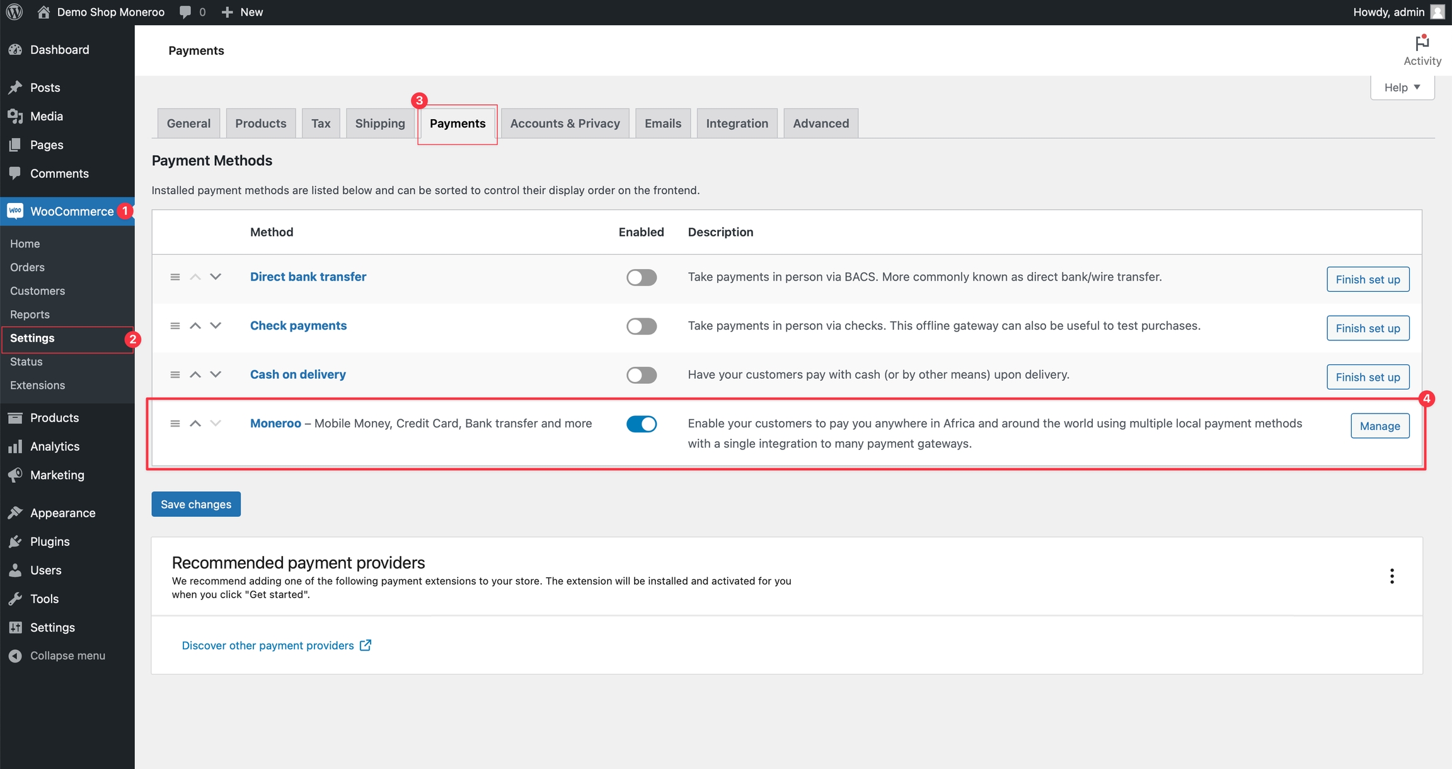Open the Accounts & Privacy tab
The width and height of the screenshot is (1452, 769).
pyautogui.click(x=565, y=124)
